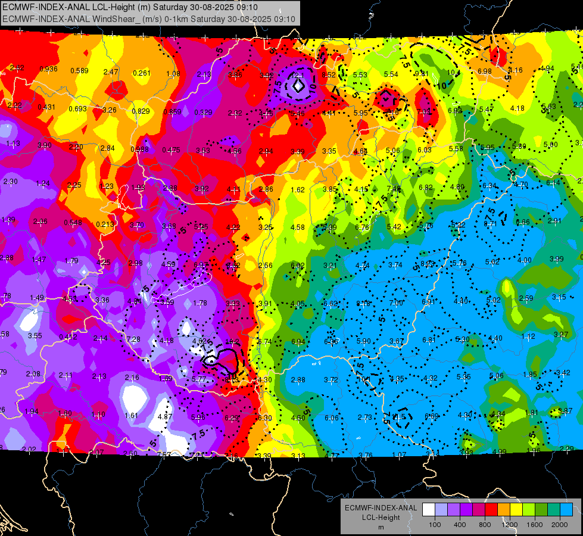Click the LCL-Height (m) title line
Viewport: 583px width, 536px height.
(130, 7)
